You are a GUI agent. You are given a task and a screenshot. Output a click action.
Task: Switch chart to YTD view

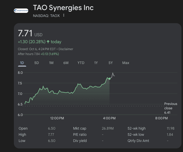(81, 63)
